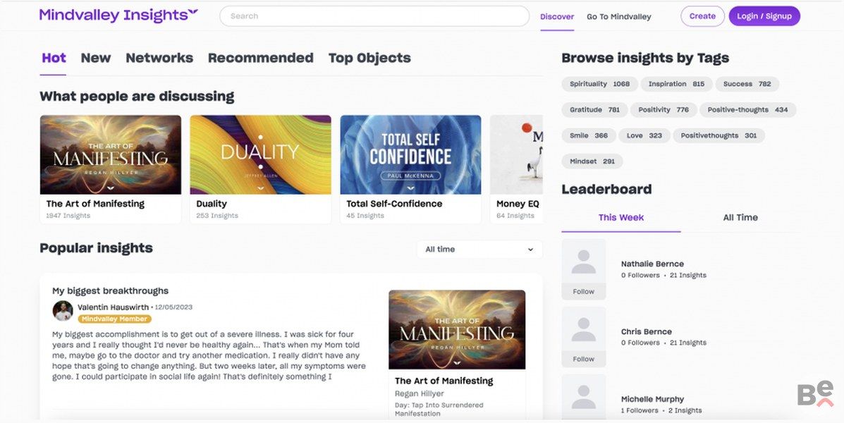Click the 253 Insights count
The height and width of the screenshot is (423, 844).
click(217, 216)
